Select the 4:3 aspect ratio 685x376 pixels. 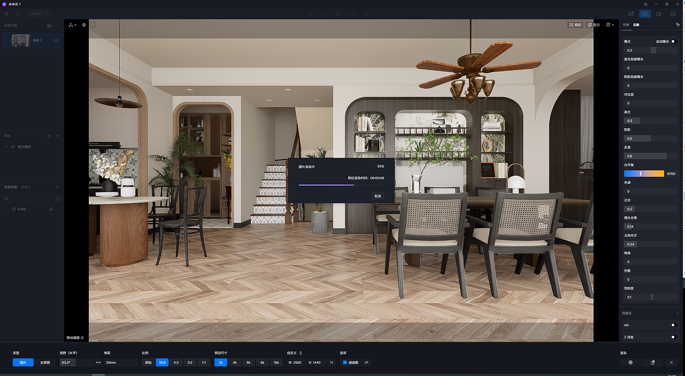point(176,363)
